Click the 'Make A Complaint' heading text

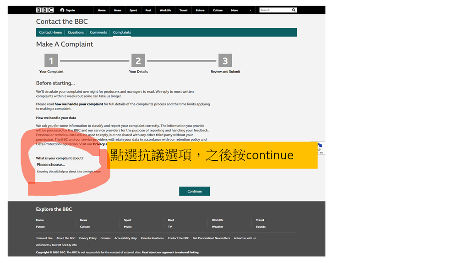point(65,44)
